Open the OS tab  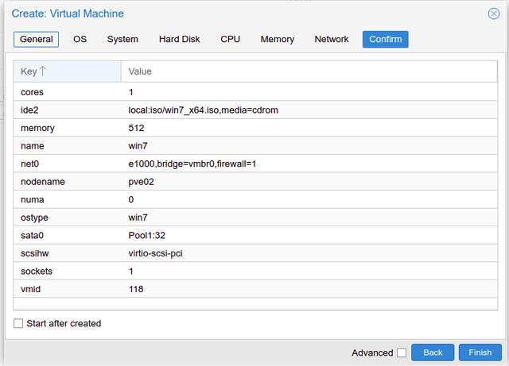pyautogui.click(x=80, y=39)
